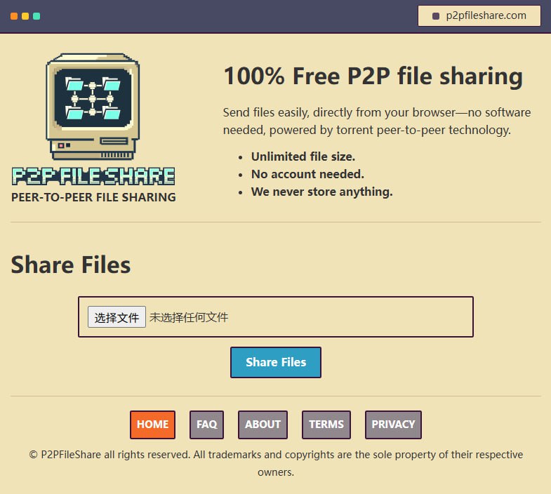Viewport: 551px width, 494px height.
Task: Click the pixelated P2P FILESHARE wordmark
Action: [93, 176]
